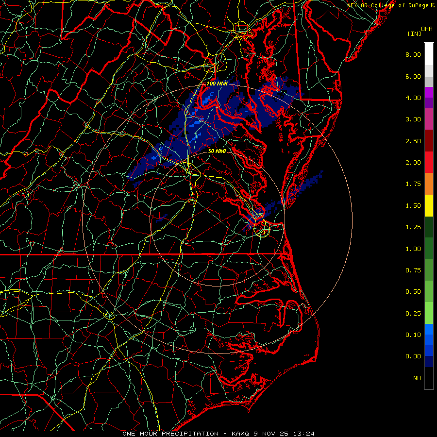
Task: Click the dark red swatch in the color scale
Action: (429, 141)
